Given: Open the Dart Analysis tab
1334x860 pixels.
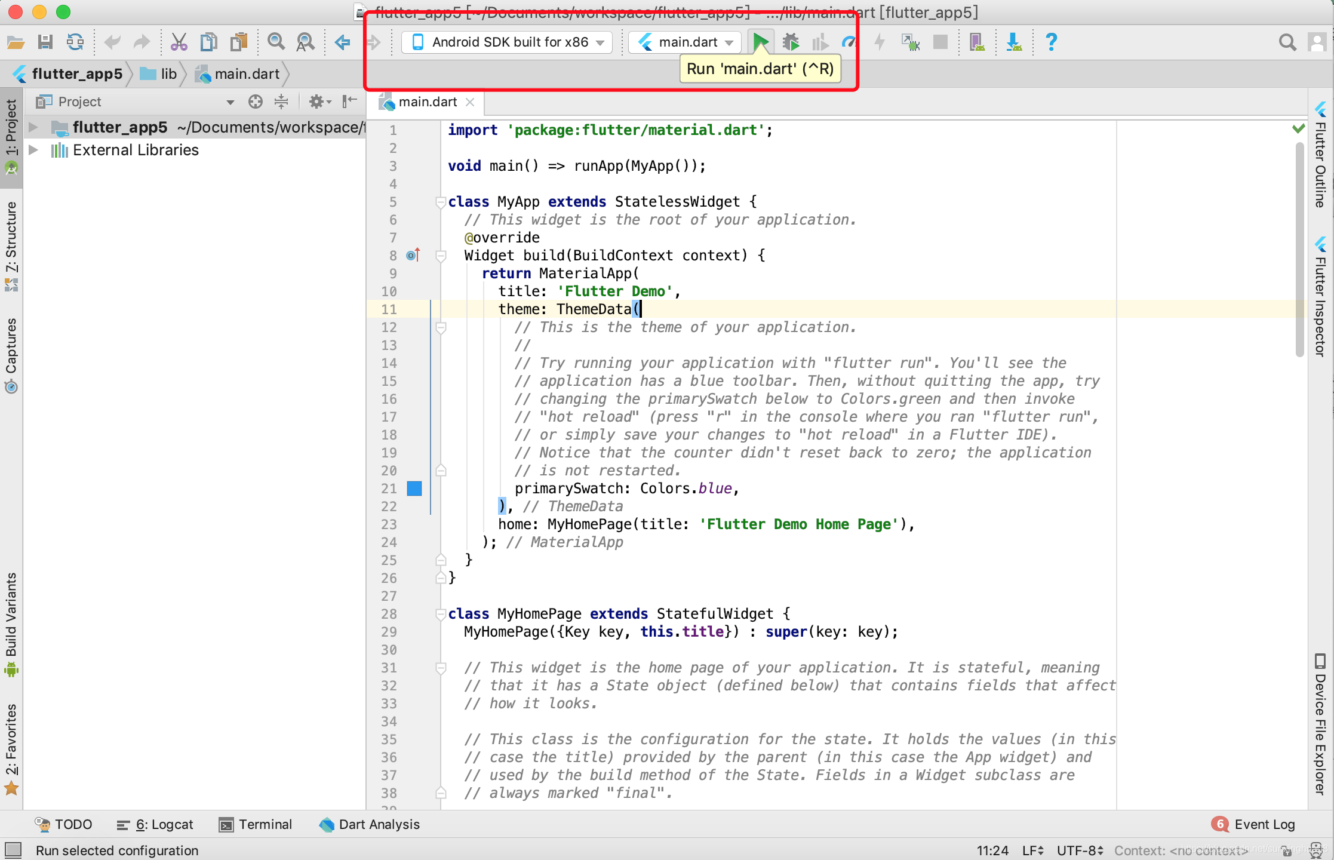Looking at the screenshot, I should click(370, 824).
